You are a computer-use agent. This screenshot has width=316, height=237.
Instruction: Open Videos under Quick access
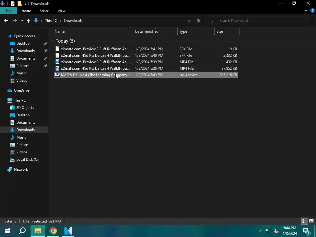tap(22, 81)
